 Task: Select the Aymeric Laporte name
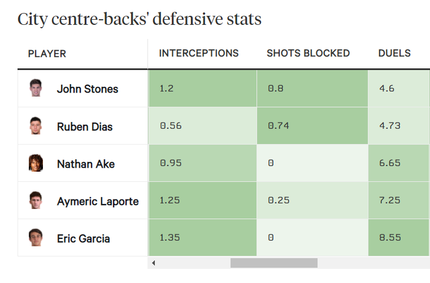(x=98, y=201)
